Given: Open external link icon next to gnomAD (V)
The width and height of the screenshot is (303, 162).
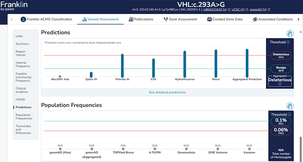Looking at the screenshot, I should tap(269, 10).
